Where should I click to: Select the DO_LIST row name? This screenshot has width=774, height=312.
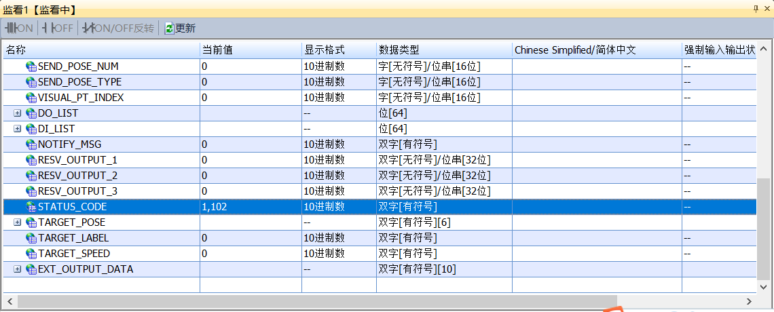pos(58,113)
